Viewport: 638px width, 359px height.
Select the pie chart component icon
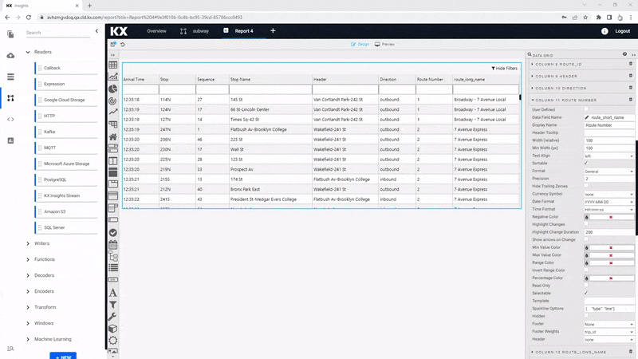[x=113, y=89]
